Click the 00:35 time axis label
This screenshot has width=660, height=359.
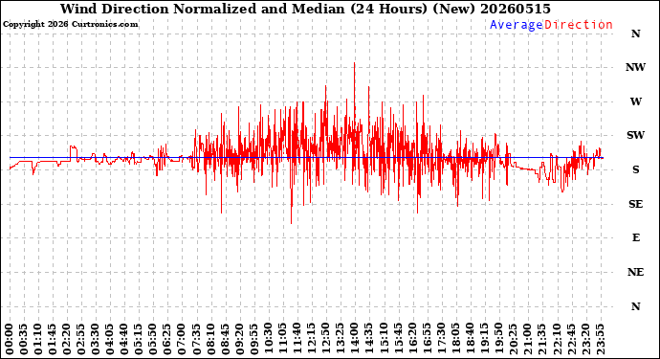click(x=24, y=339)
